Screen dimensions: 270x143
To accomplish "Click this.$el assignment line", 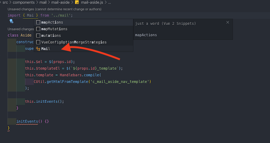I will (50, 62).
